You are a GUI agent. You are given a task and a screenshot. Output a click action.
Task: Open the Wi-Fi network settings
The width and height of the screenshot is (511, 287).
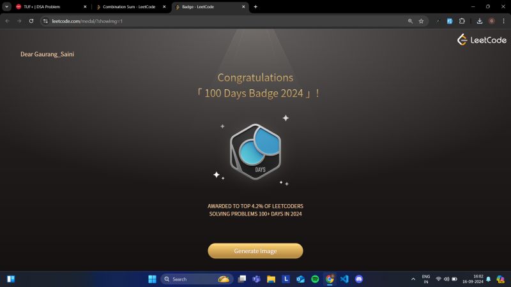coord(439,279)
